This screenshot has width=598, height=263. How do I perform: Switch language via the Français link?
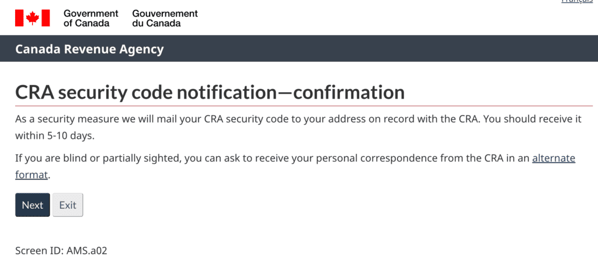[x=577, y=2]
